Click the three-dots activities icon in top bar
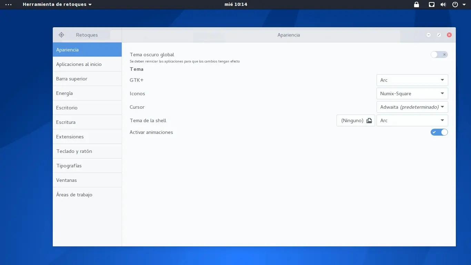The image size is (471, 265). [9, 4]
